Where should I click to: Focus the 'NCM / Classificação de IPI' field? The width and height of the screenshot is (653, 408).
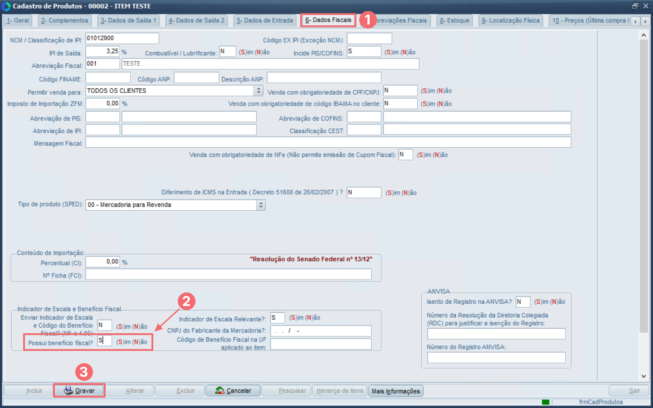coord(122,39)
